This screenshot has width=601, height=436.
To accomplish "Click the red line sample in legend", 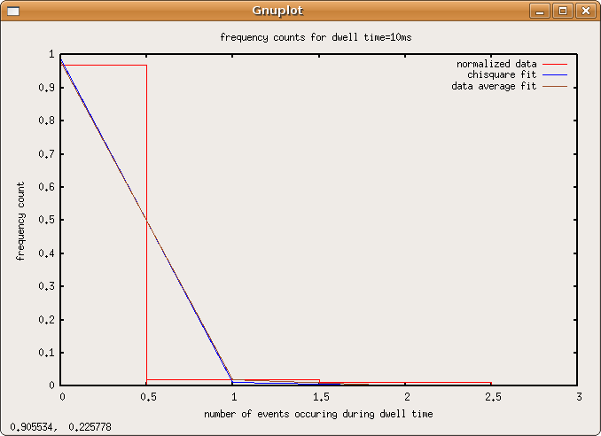I will 554,64.
